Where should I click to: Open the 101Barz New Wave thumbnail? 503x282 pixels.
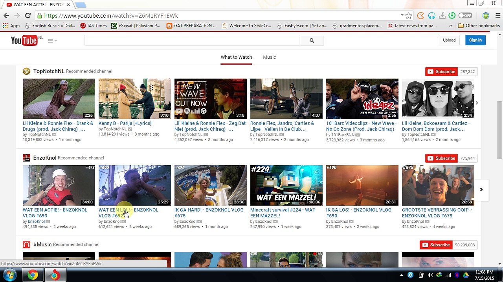tap(362, 99)
